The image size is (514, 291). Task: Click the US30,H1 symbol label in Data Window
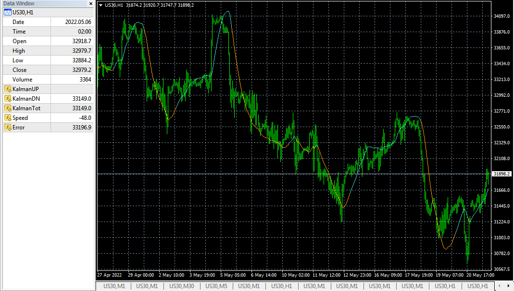[23, 12]
